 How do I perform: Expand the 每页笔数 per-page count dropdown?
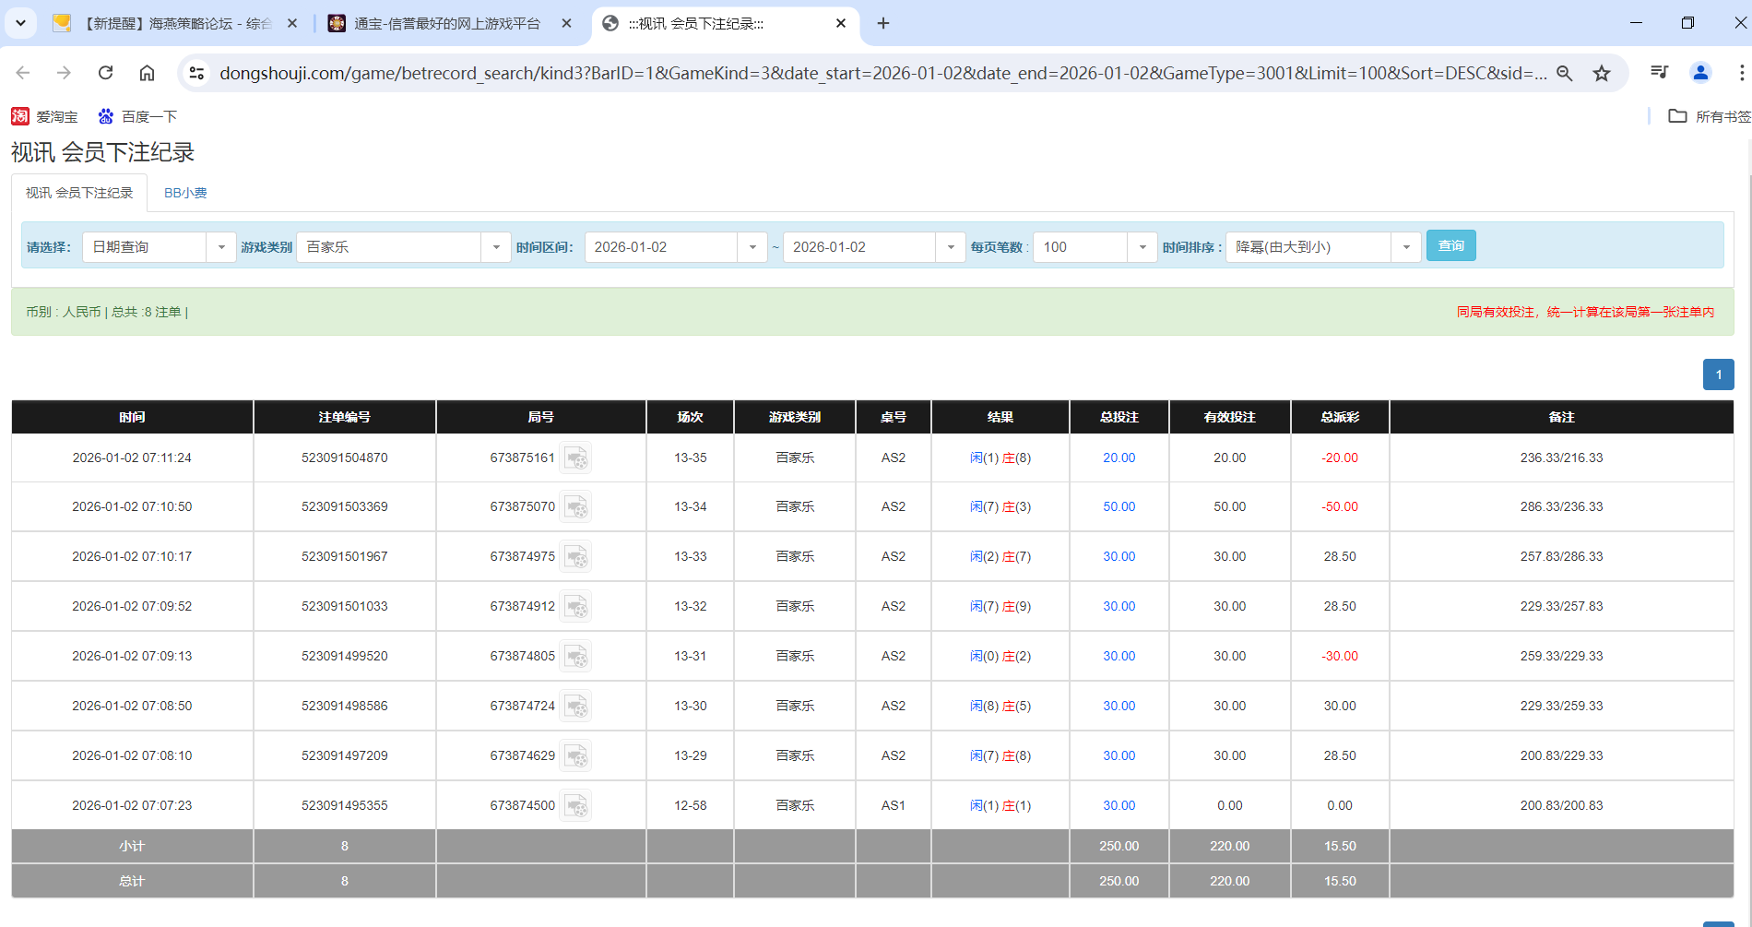coord(1142,246)
